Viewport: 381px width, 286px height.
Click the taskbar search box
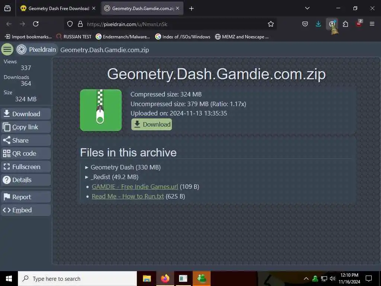pyautogui.click(x=77, y=279)
